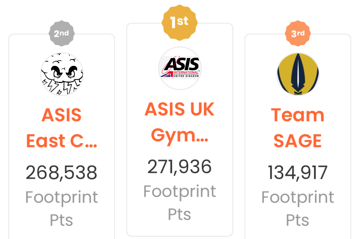Click the silver 2nd place badge
The width and height of the screenshot is (357, 239).
click(x=61, y=33)
